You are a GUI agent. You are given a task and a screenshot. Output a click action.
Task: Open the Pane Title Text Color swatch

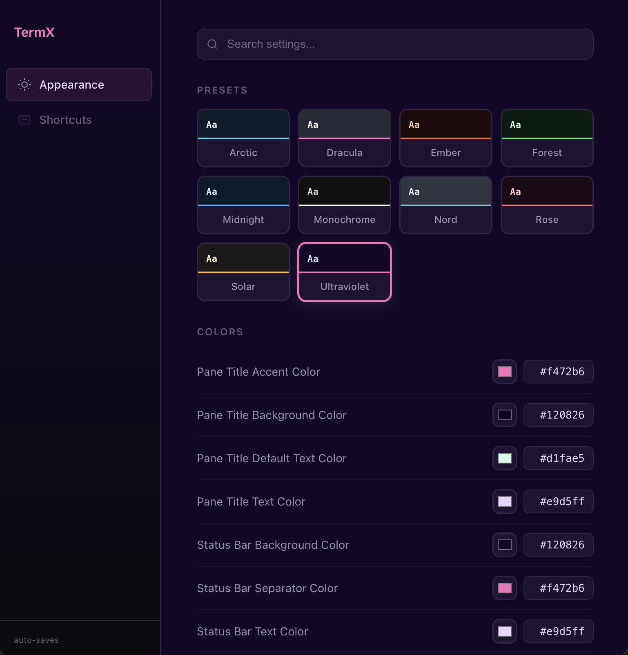click(x=505, y=501)
